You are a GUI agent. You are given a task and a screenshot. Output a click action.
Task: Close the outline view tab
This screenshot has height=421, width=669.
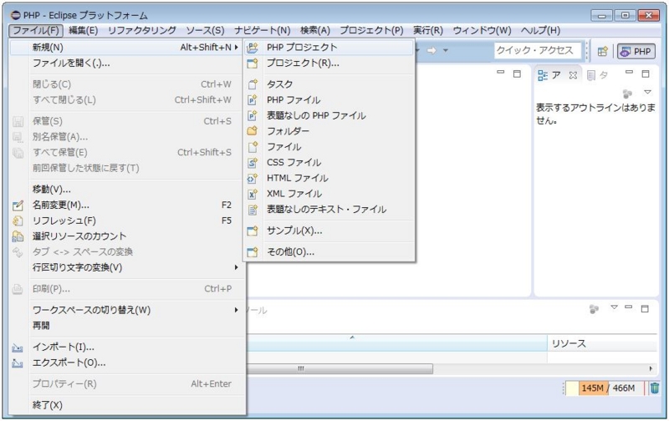click(573, 76)
